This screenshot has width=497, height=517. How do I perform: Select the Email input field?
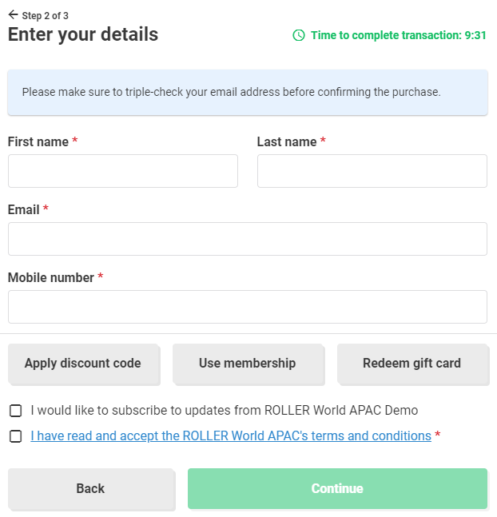coord(248,239)
